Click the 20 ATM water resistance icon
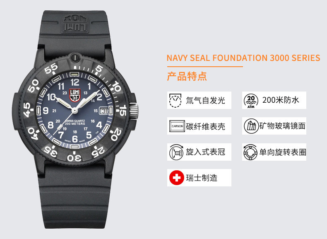The height and width of the screenshot is (239, 327). pos(251,101)
